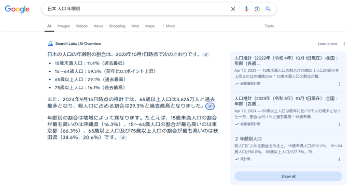Click Show all sources button
This screenshot has width=349, height=187.
click(x=288, y=176)
